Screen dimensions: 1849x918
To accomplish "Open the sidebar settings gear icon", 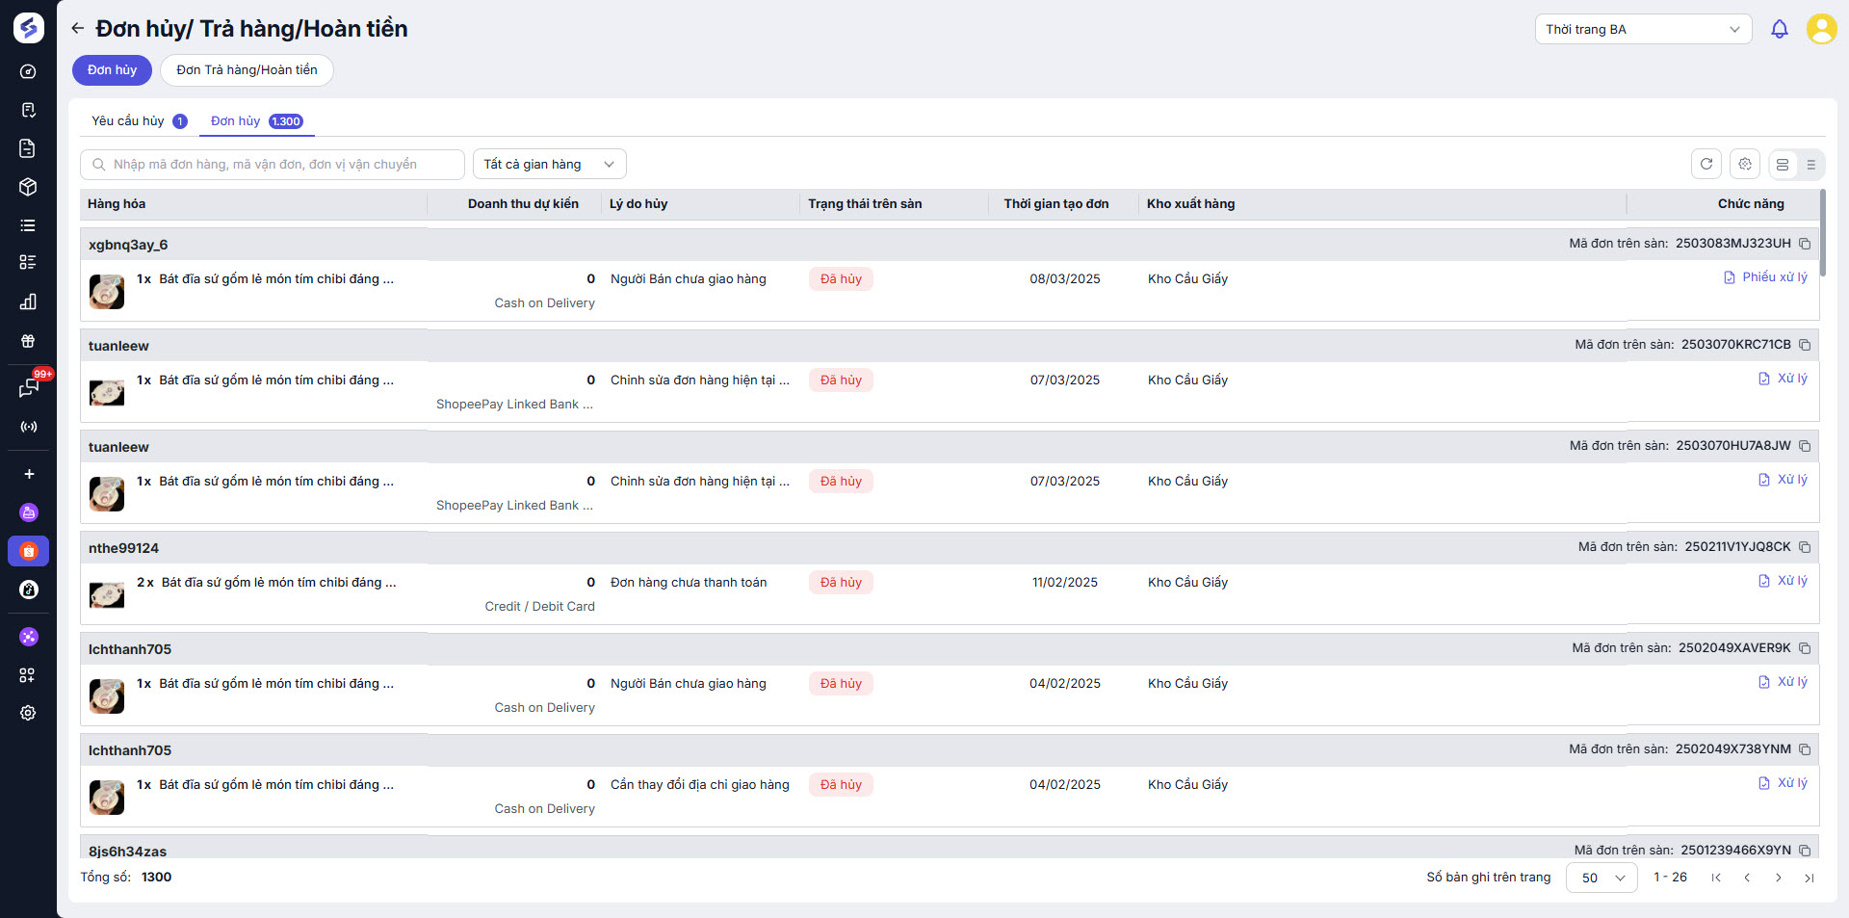I will click(28, 713).
